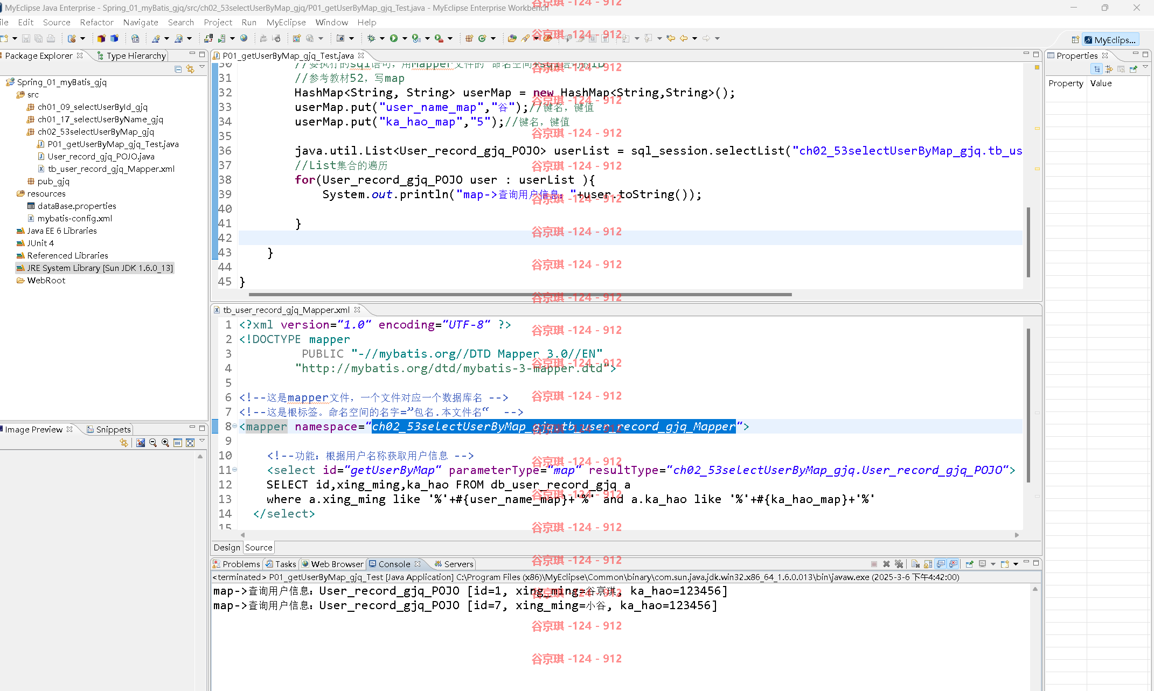Toggle Show Console on Standard Error change
Image resolution: width=1154 pixels, height=691 pixels.
[953, 564]
